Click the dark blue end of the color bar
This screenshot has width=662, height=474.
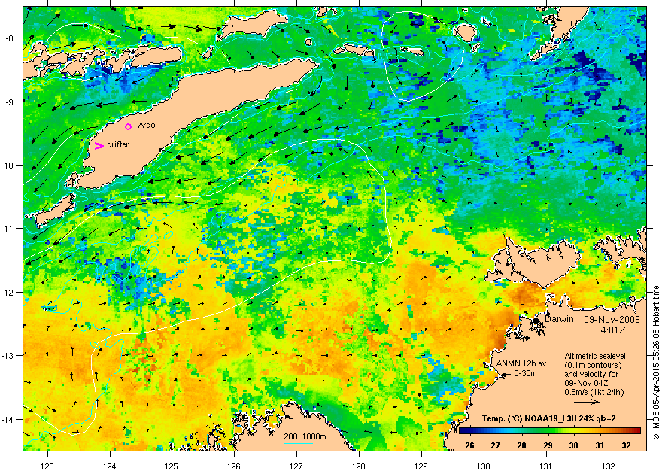[x=463, y=431]
